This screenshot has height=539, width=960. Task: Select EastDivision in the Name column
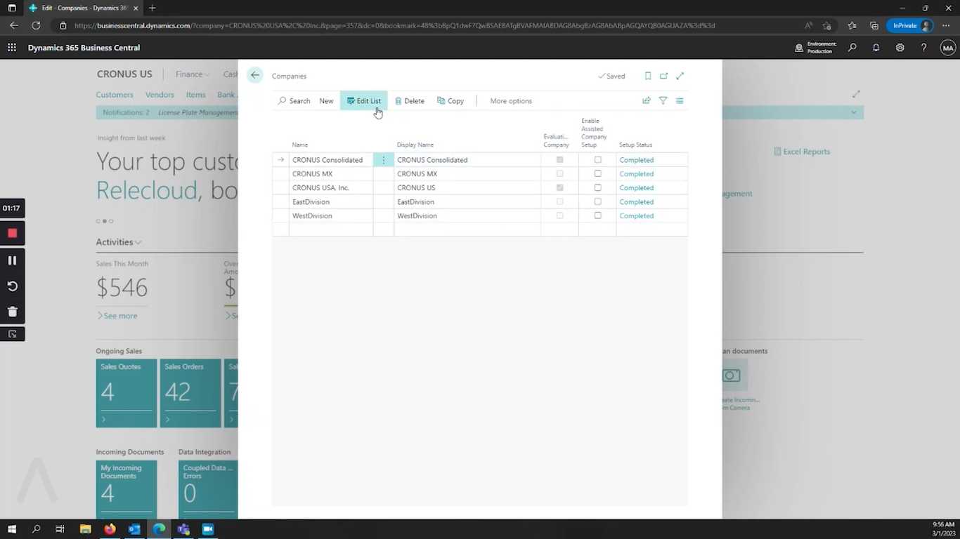[311, 202]
